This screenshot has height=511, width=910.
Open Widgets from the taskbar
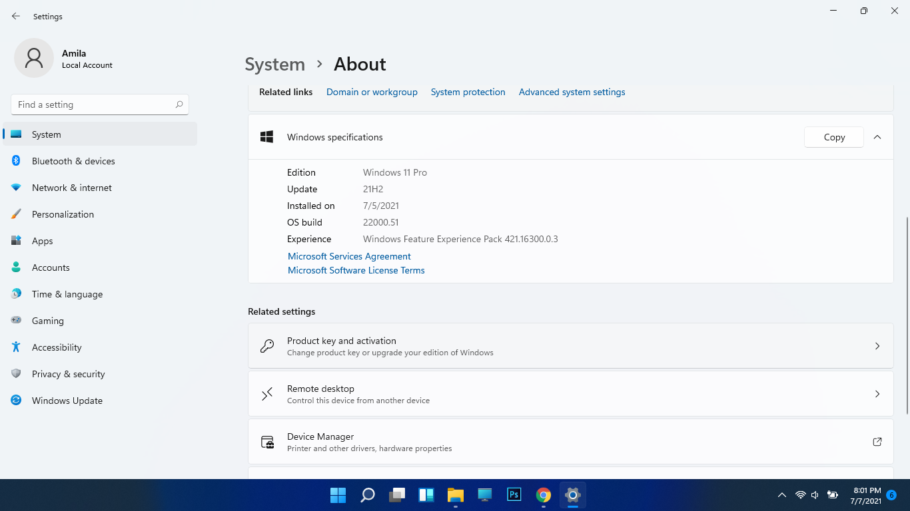pyautogui.click(x=426, y=495)
